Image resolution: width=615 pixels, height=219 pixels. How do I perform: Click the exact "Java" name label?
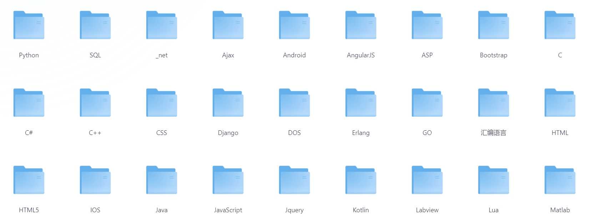click(x=162, y=210)
